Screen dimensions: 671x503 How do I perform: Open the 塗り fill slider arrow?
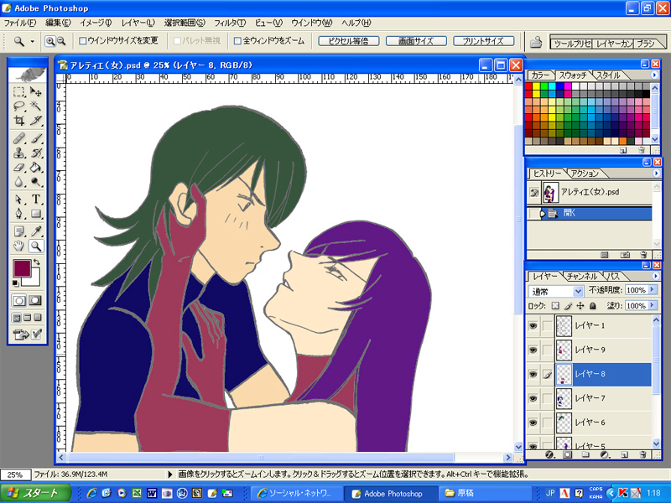pos(653,305)
